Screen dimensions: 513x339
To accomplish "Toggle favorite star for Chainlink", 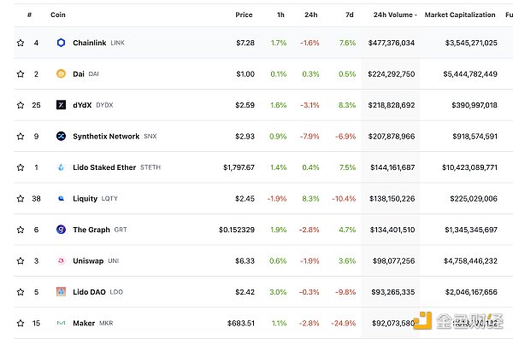I will 21,43.
